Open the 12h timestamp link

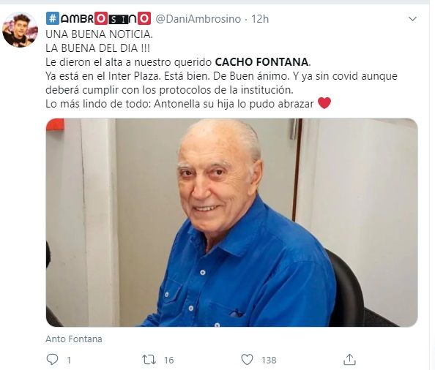pyautogui.click(x=260, y=19)
